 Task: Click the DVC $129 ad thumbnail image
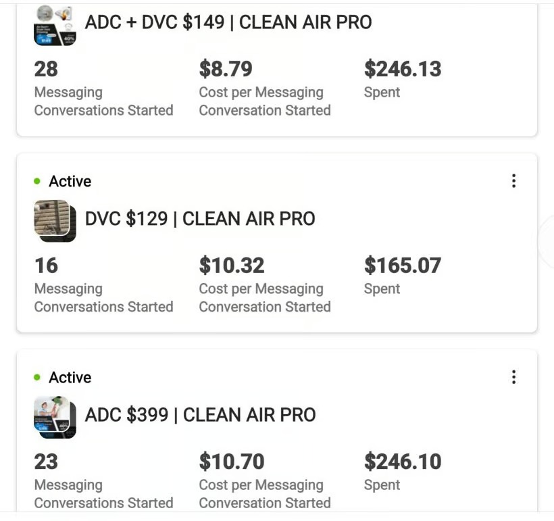pyautogui.click(x=55, y=220)
